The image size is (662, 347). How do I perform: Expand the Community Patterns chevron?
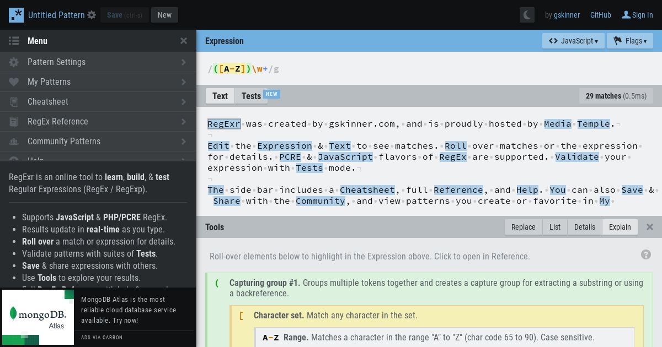click(x=184, y=142)
